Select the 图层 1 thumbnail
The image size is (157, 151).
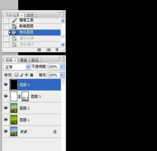pyautogui.click(x=14, y=120)
